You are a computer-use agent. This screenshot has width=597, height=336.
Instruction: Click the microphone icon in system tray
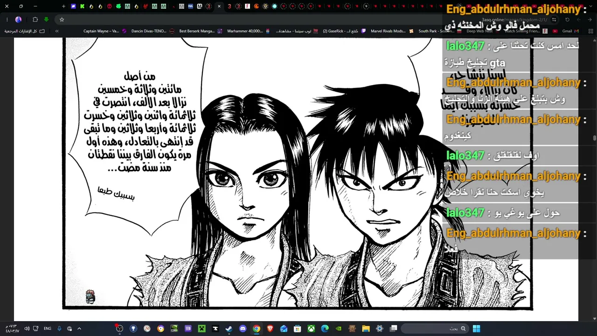pyautogui.click(x=59, y=329)
